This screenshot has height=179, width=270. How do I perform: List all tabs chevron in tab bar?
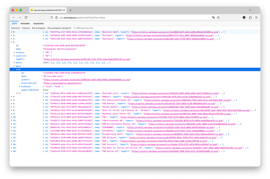(250, 10)
